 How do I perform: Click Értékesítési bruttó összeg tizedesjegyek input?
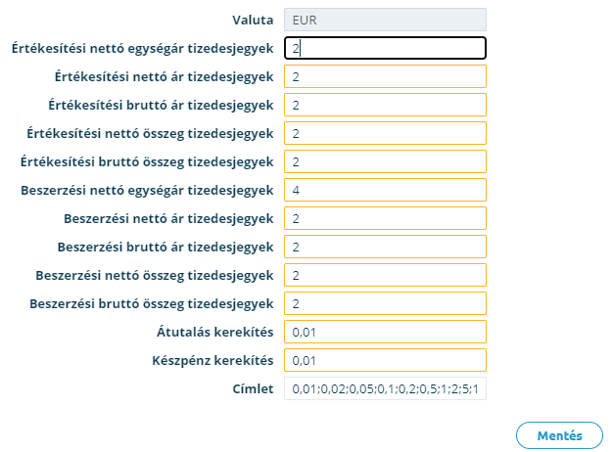[385, 161]
